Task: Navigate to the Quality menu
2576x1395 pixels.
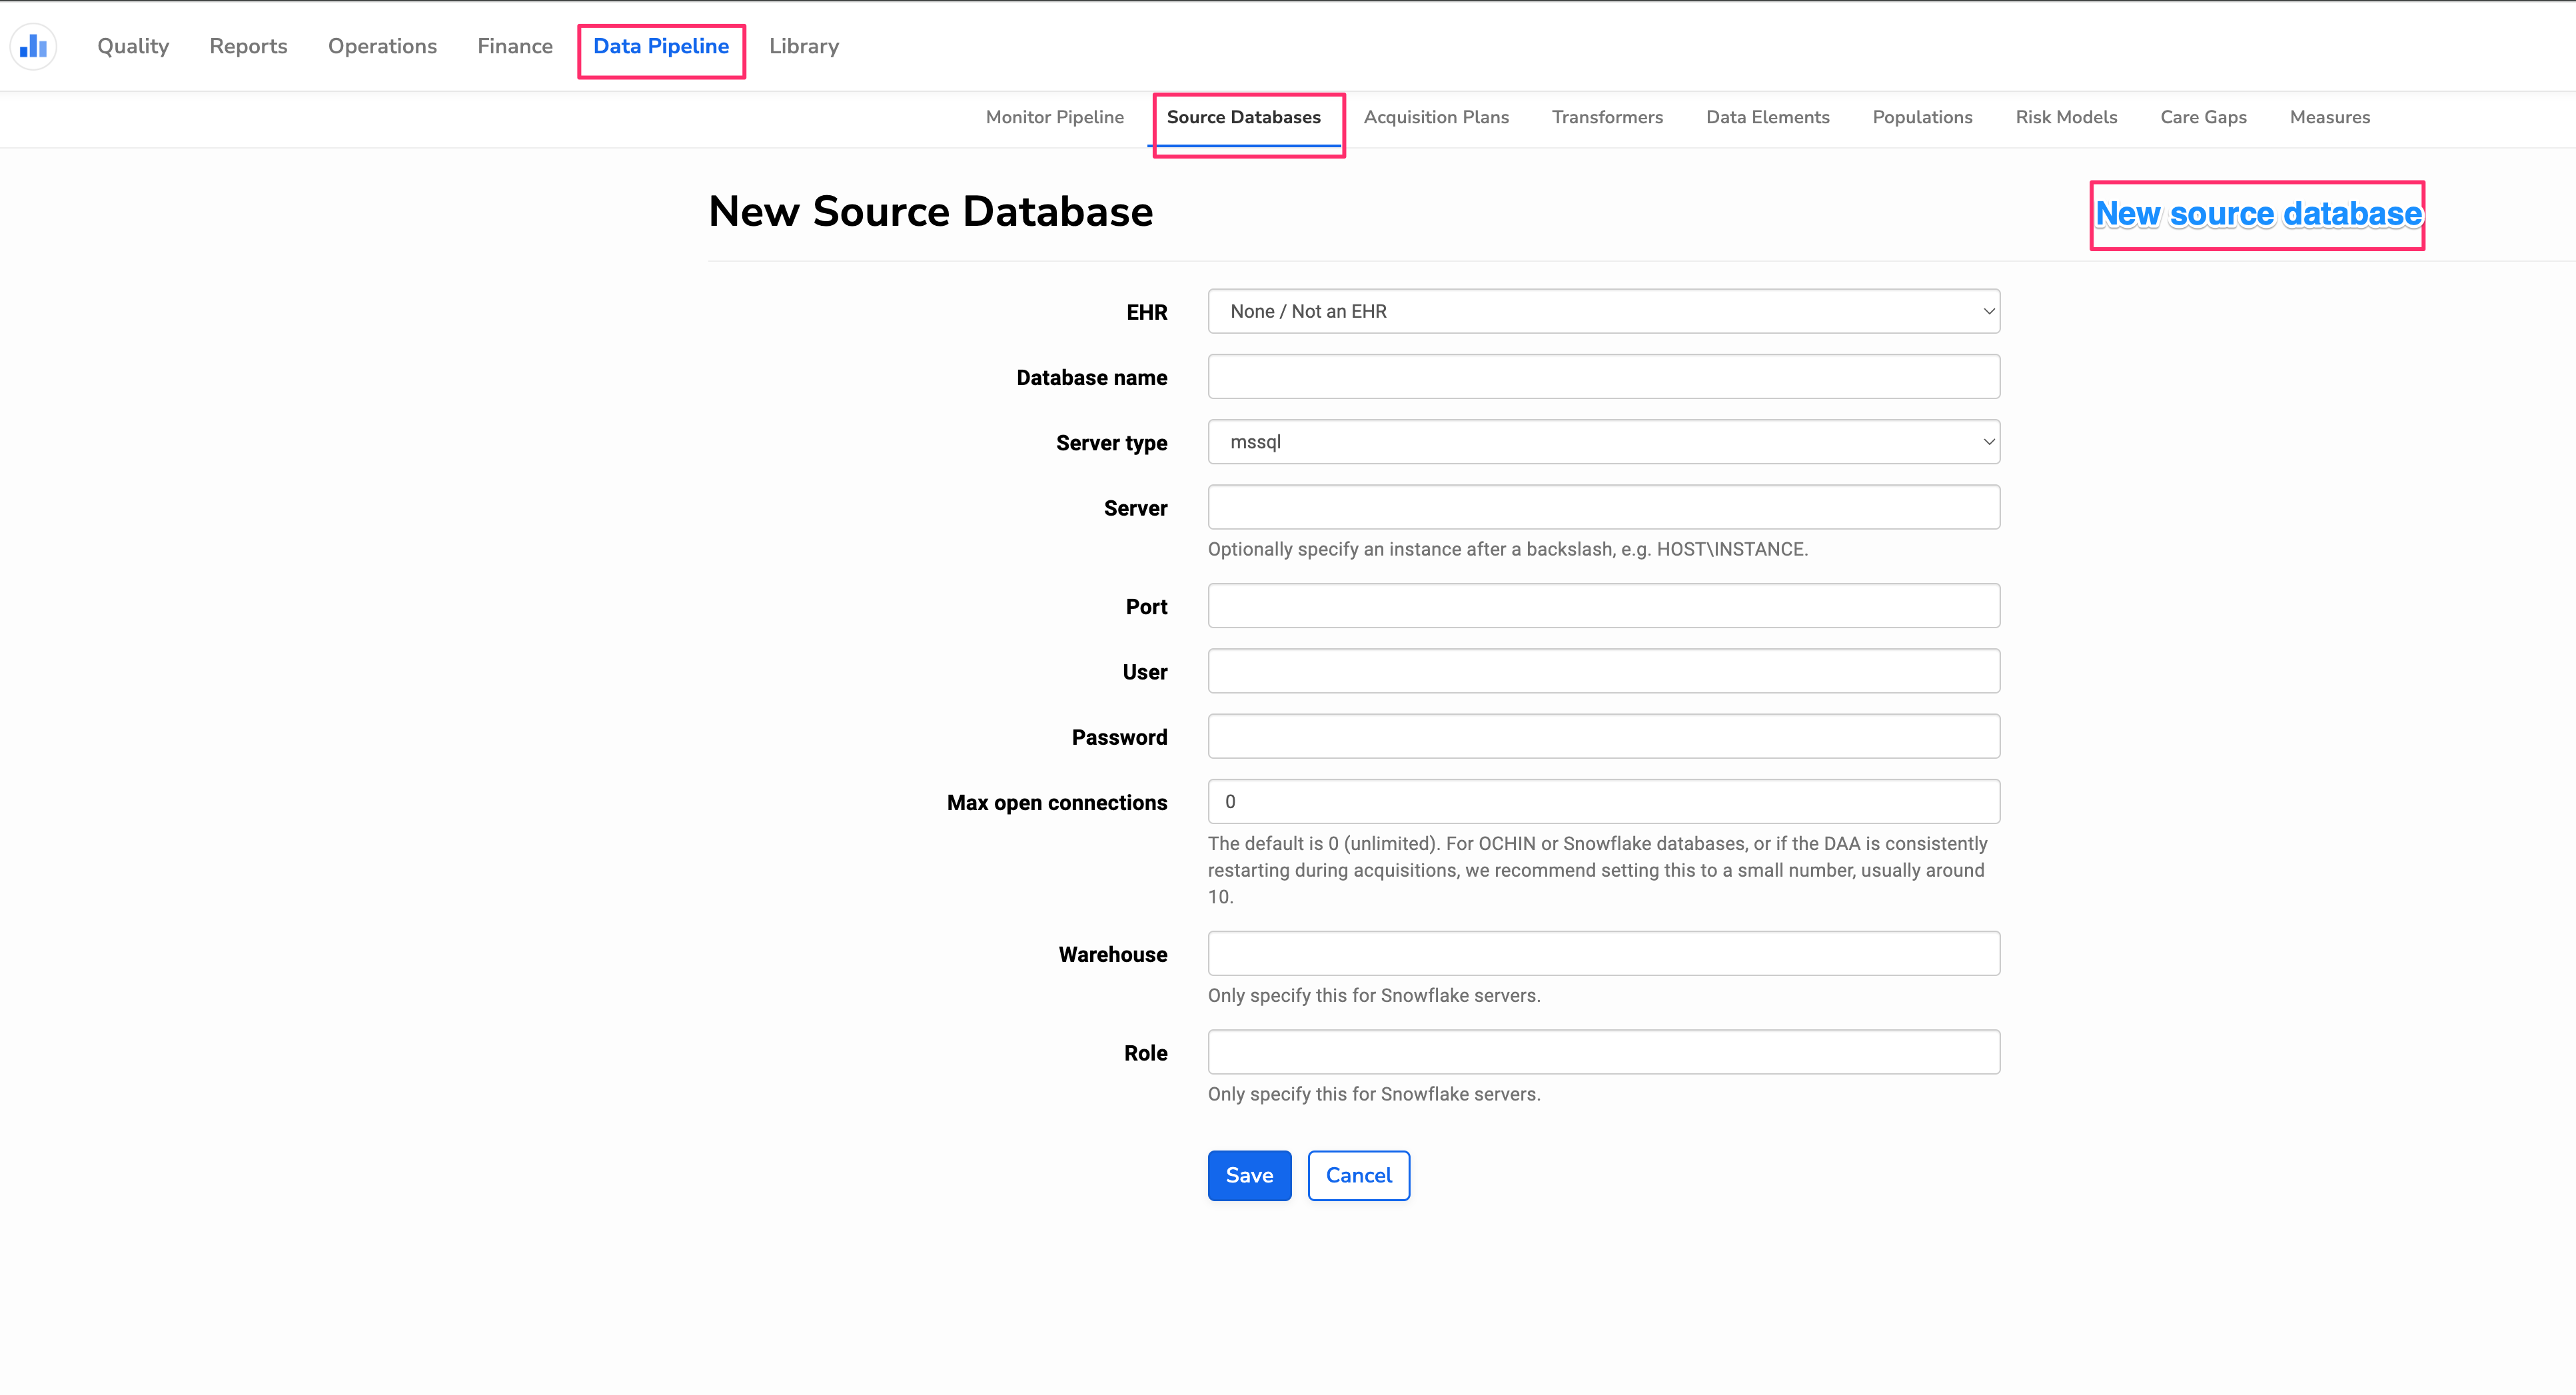Action: pyautogui.click(x=133, y=46)
